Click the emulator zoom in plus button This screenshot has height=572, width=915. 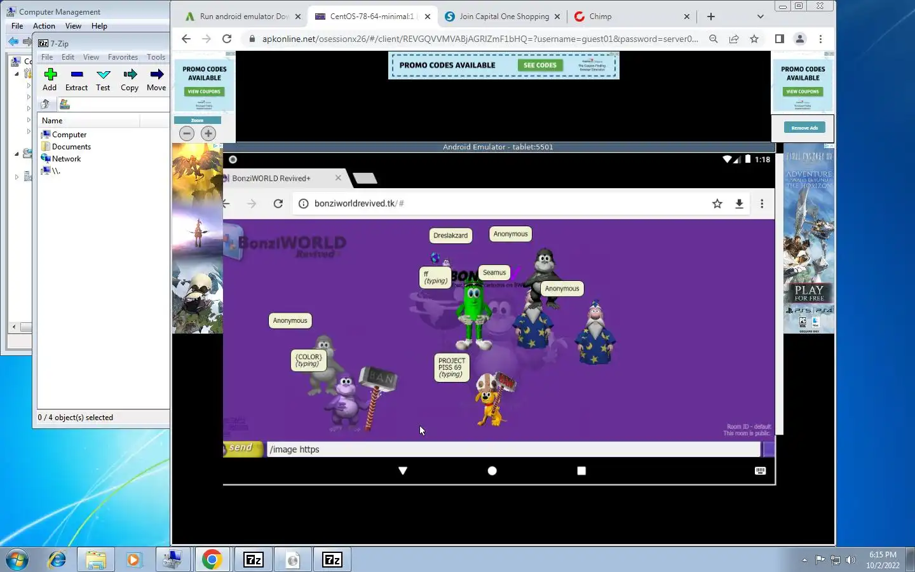coord(208,133)
